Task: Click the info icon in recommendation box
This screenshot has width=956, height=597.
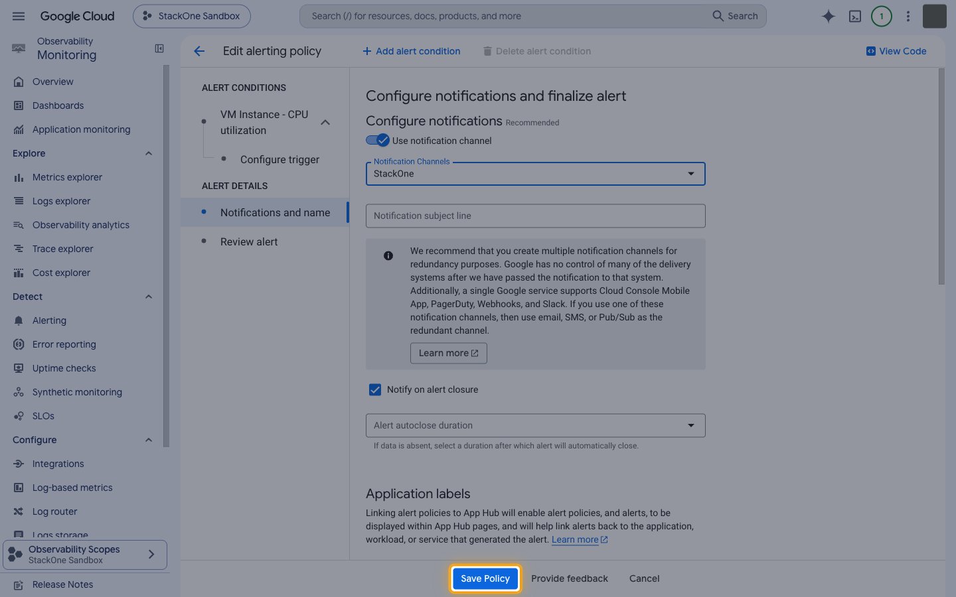Action: (388, 255)
